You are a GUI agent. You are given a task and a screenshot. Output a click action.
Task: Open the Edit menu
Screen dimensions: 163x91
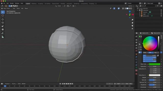(7, 3)
